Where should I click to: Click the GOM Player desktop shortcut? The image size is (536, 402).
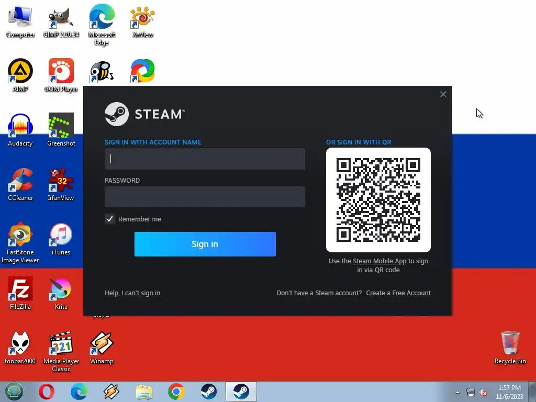61,75
